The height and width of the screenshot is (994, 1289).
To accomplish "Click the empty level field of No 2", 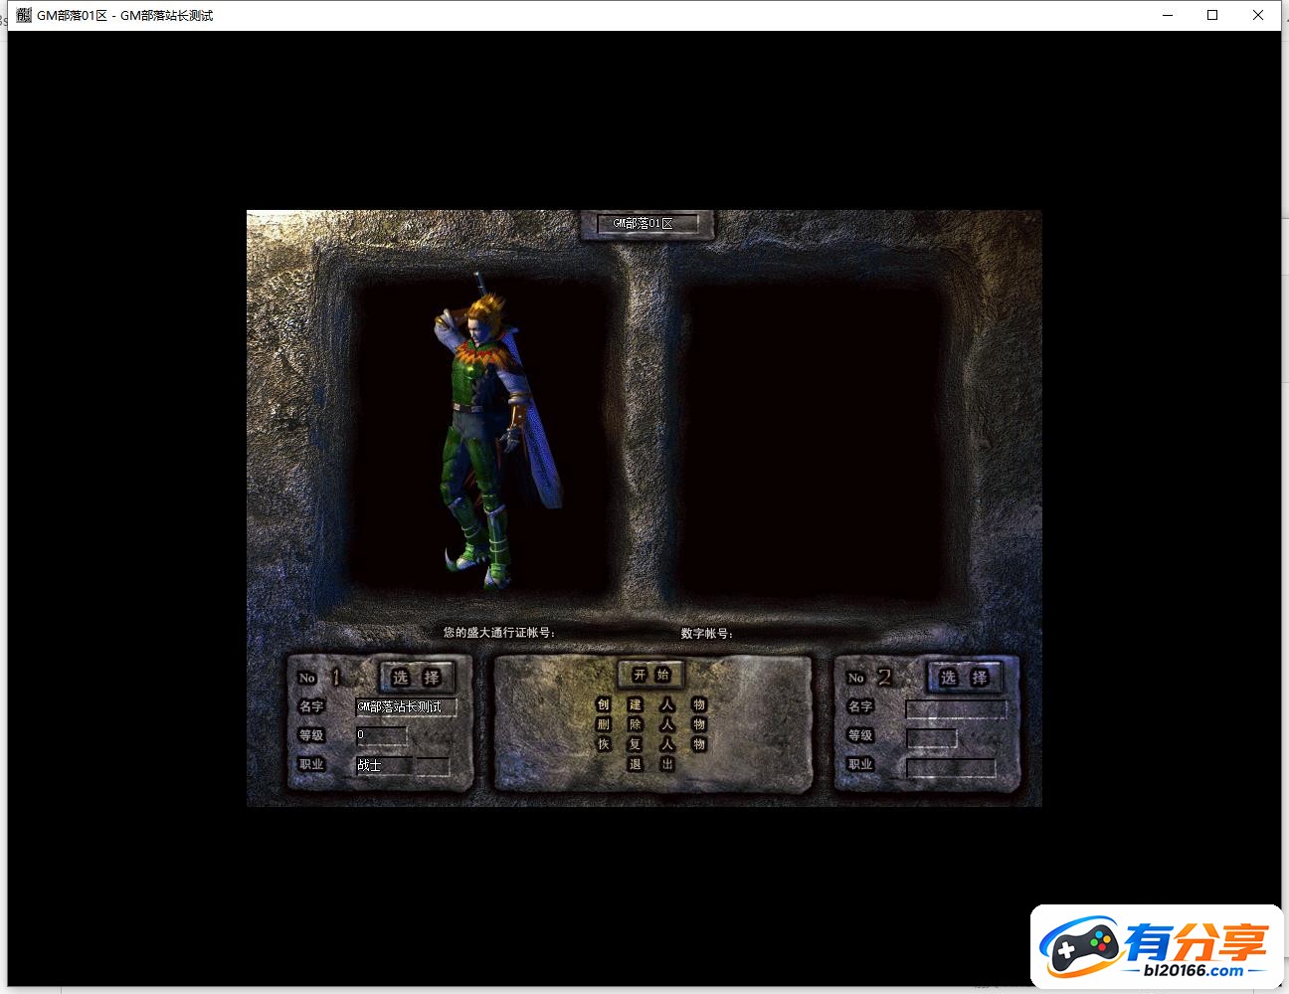I will [x=931, y=737].
